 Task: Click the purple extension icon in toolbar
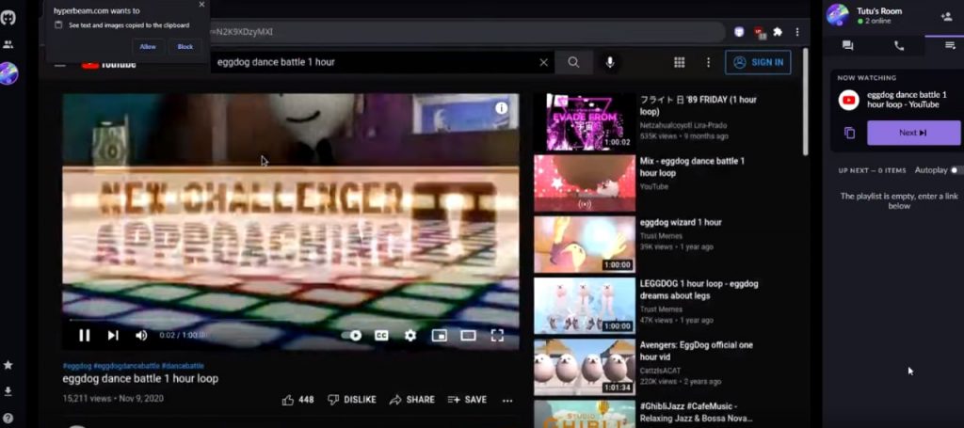[x=738, y=32]
